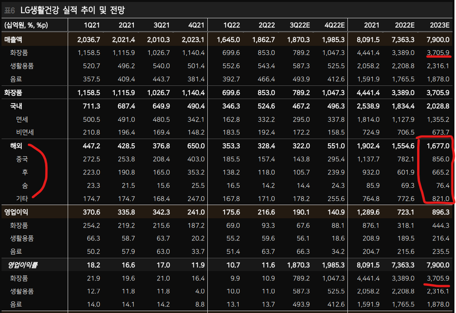Select the 기타 row label
Image resolution: width=456 pixels, height=313 pixels.
pyautogui.click(x=22, y=198)
